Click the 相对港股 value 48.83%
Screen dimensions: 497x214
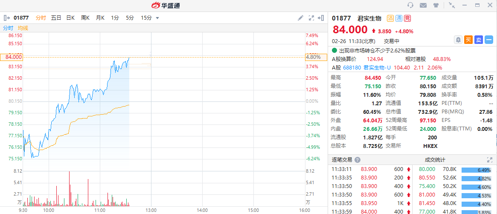tap(442, 59)
